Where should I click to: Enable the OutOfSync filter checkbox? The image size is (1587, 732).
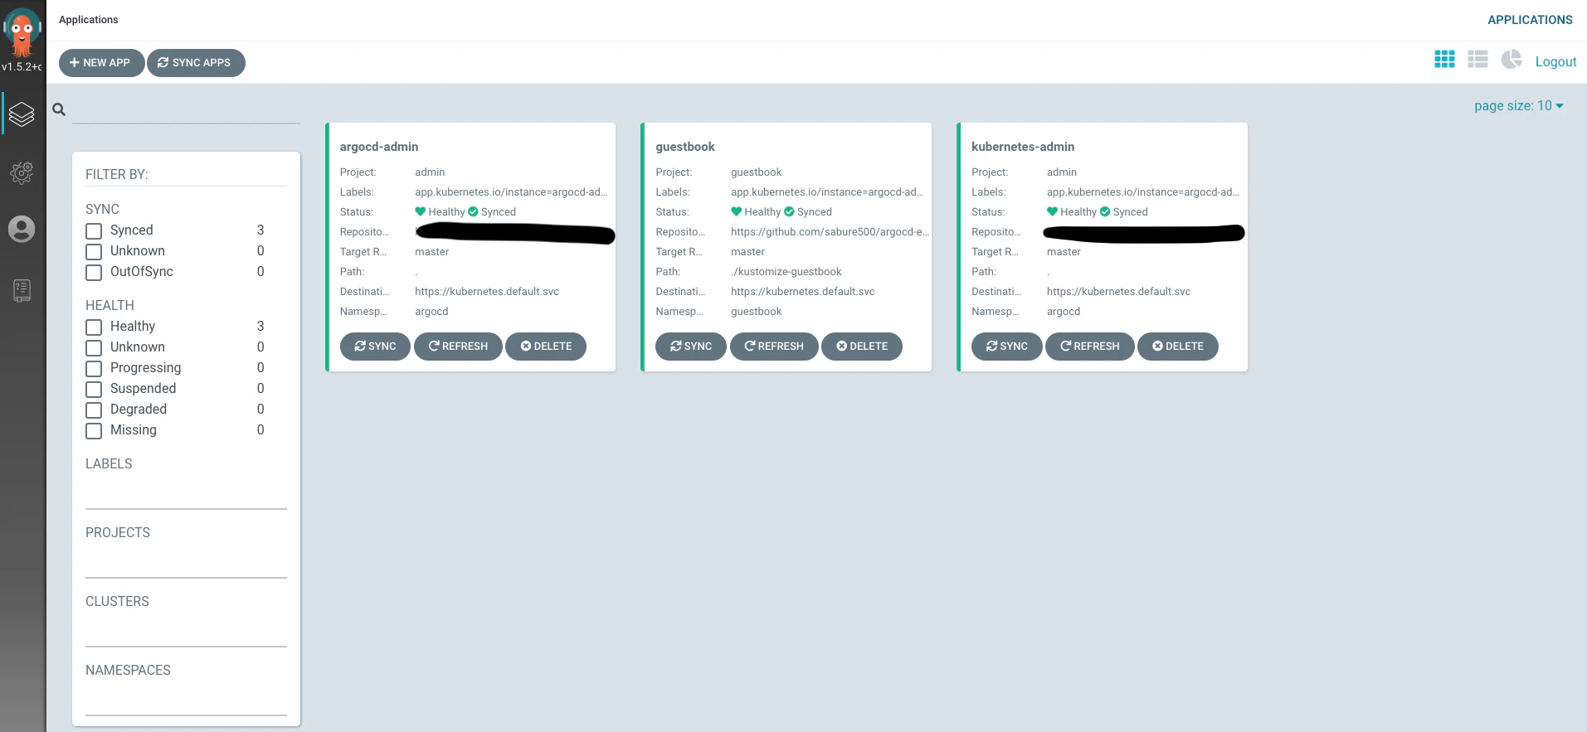pos(94,273)
